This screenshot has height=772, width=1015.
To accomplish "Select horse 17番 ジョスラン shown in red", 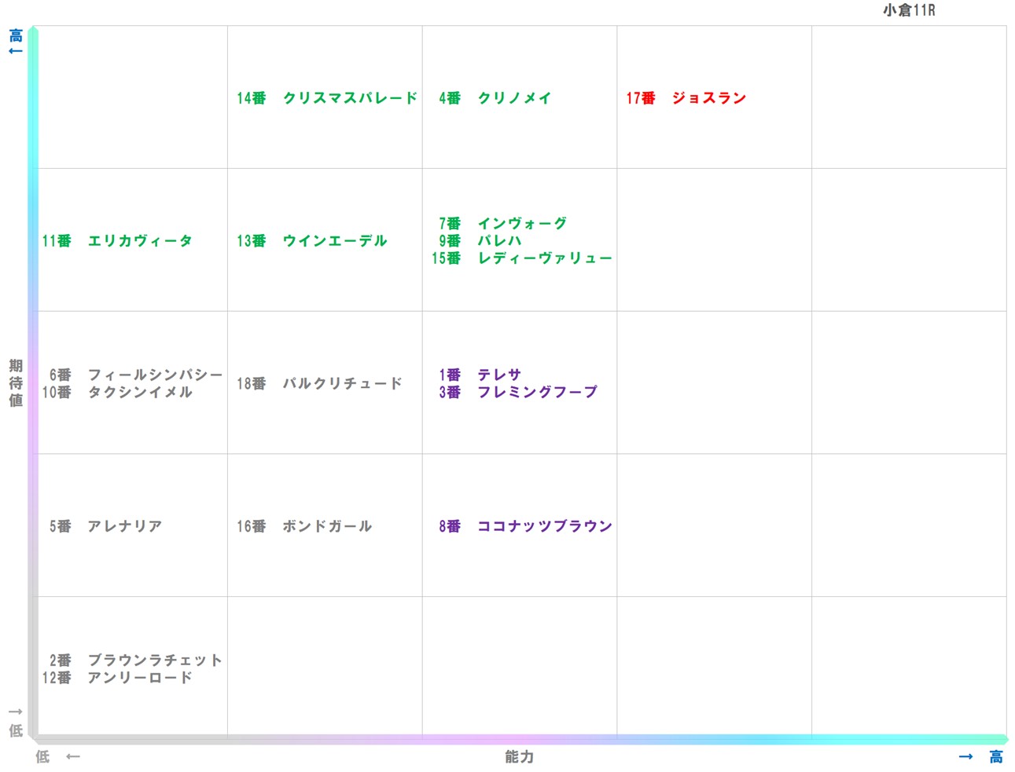I will 686,98.
